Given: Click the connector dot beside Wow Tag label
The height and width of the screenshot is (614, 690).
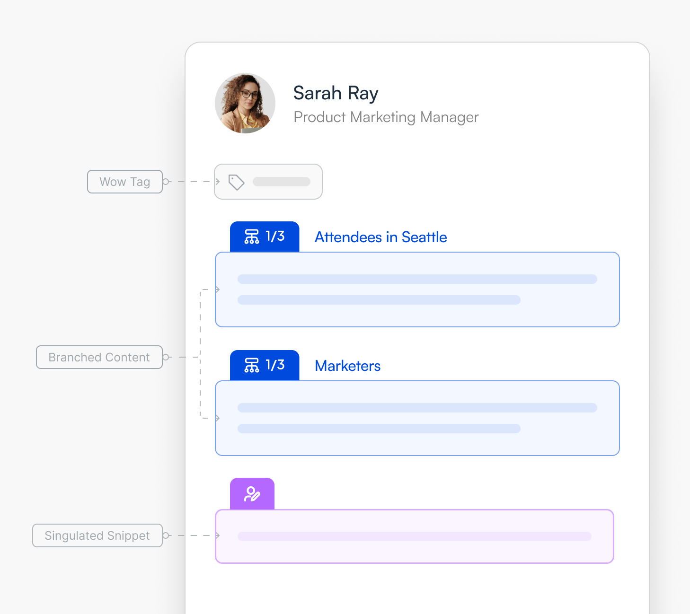Looking at the screenshot, I should (x=166, y=182).
